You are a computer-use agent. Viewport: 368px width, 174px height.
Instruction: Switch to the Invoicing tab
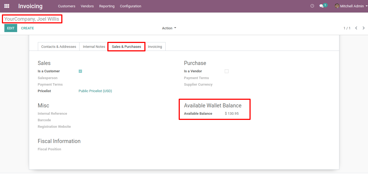pyautogui.click(x=155, y=47)
